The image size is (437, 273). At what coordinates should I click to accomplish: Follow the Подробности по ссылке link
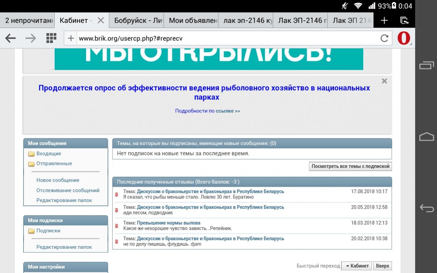pos(207,111)
